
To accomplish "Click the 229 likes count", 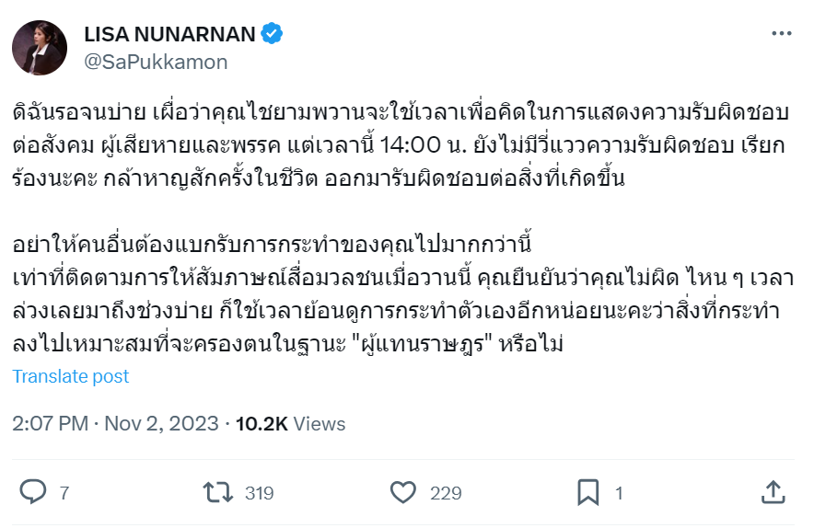I will point(446,494).
